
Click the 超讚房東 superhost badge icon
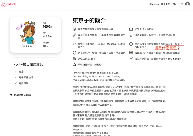coord(22,46)
